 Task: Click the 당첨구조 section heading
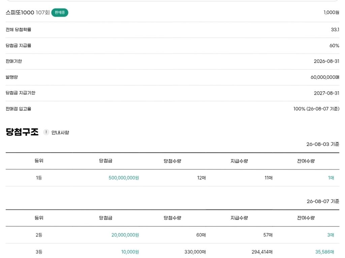click(x=22, y=132)
